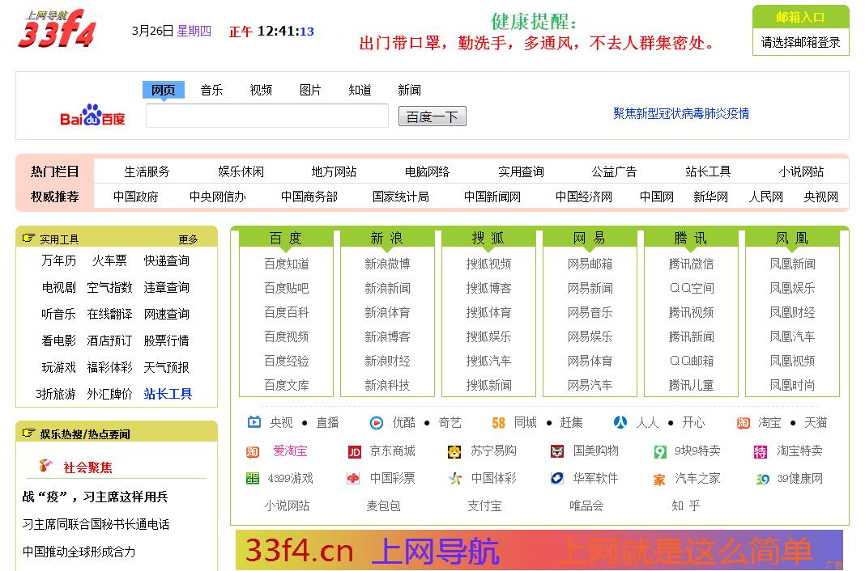Click the 汽车之家 icon
865x571 pixels.
click(x=659, y=480)
